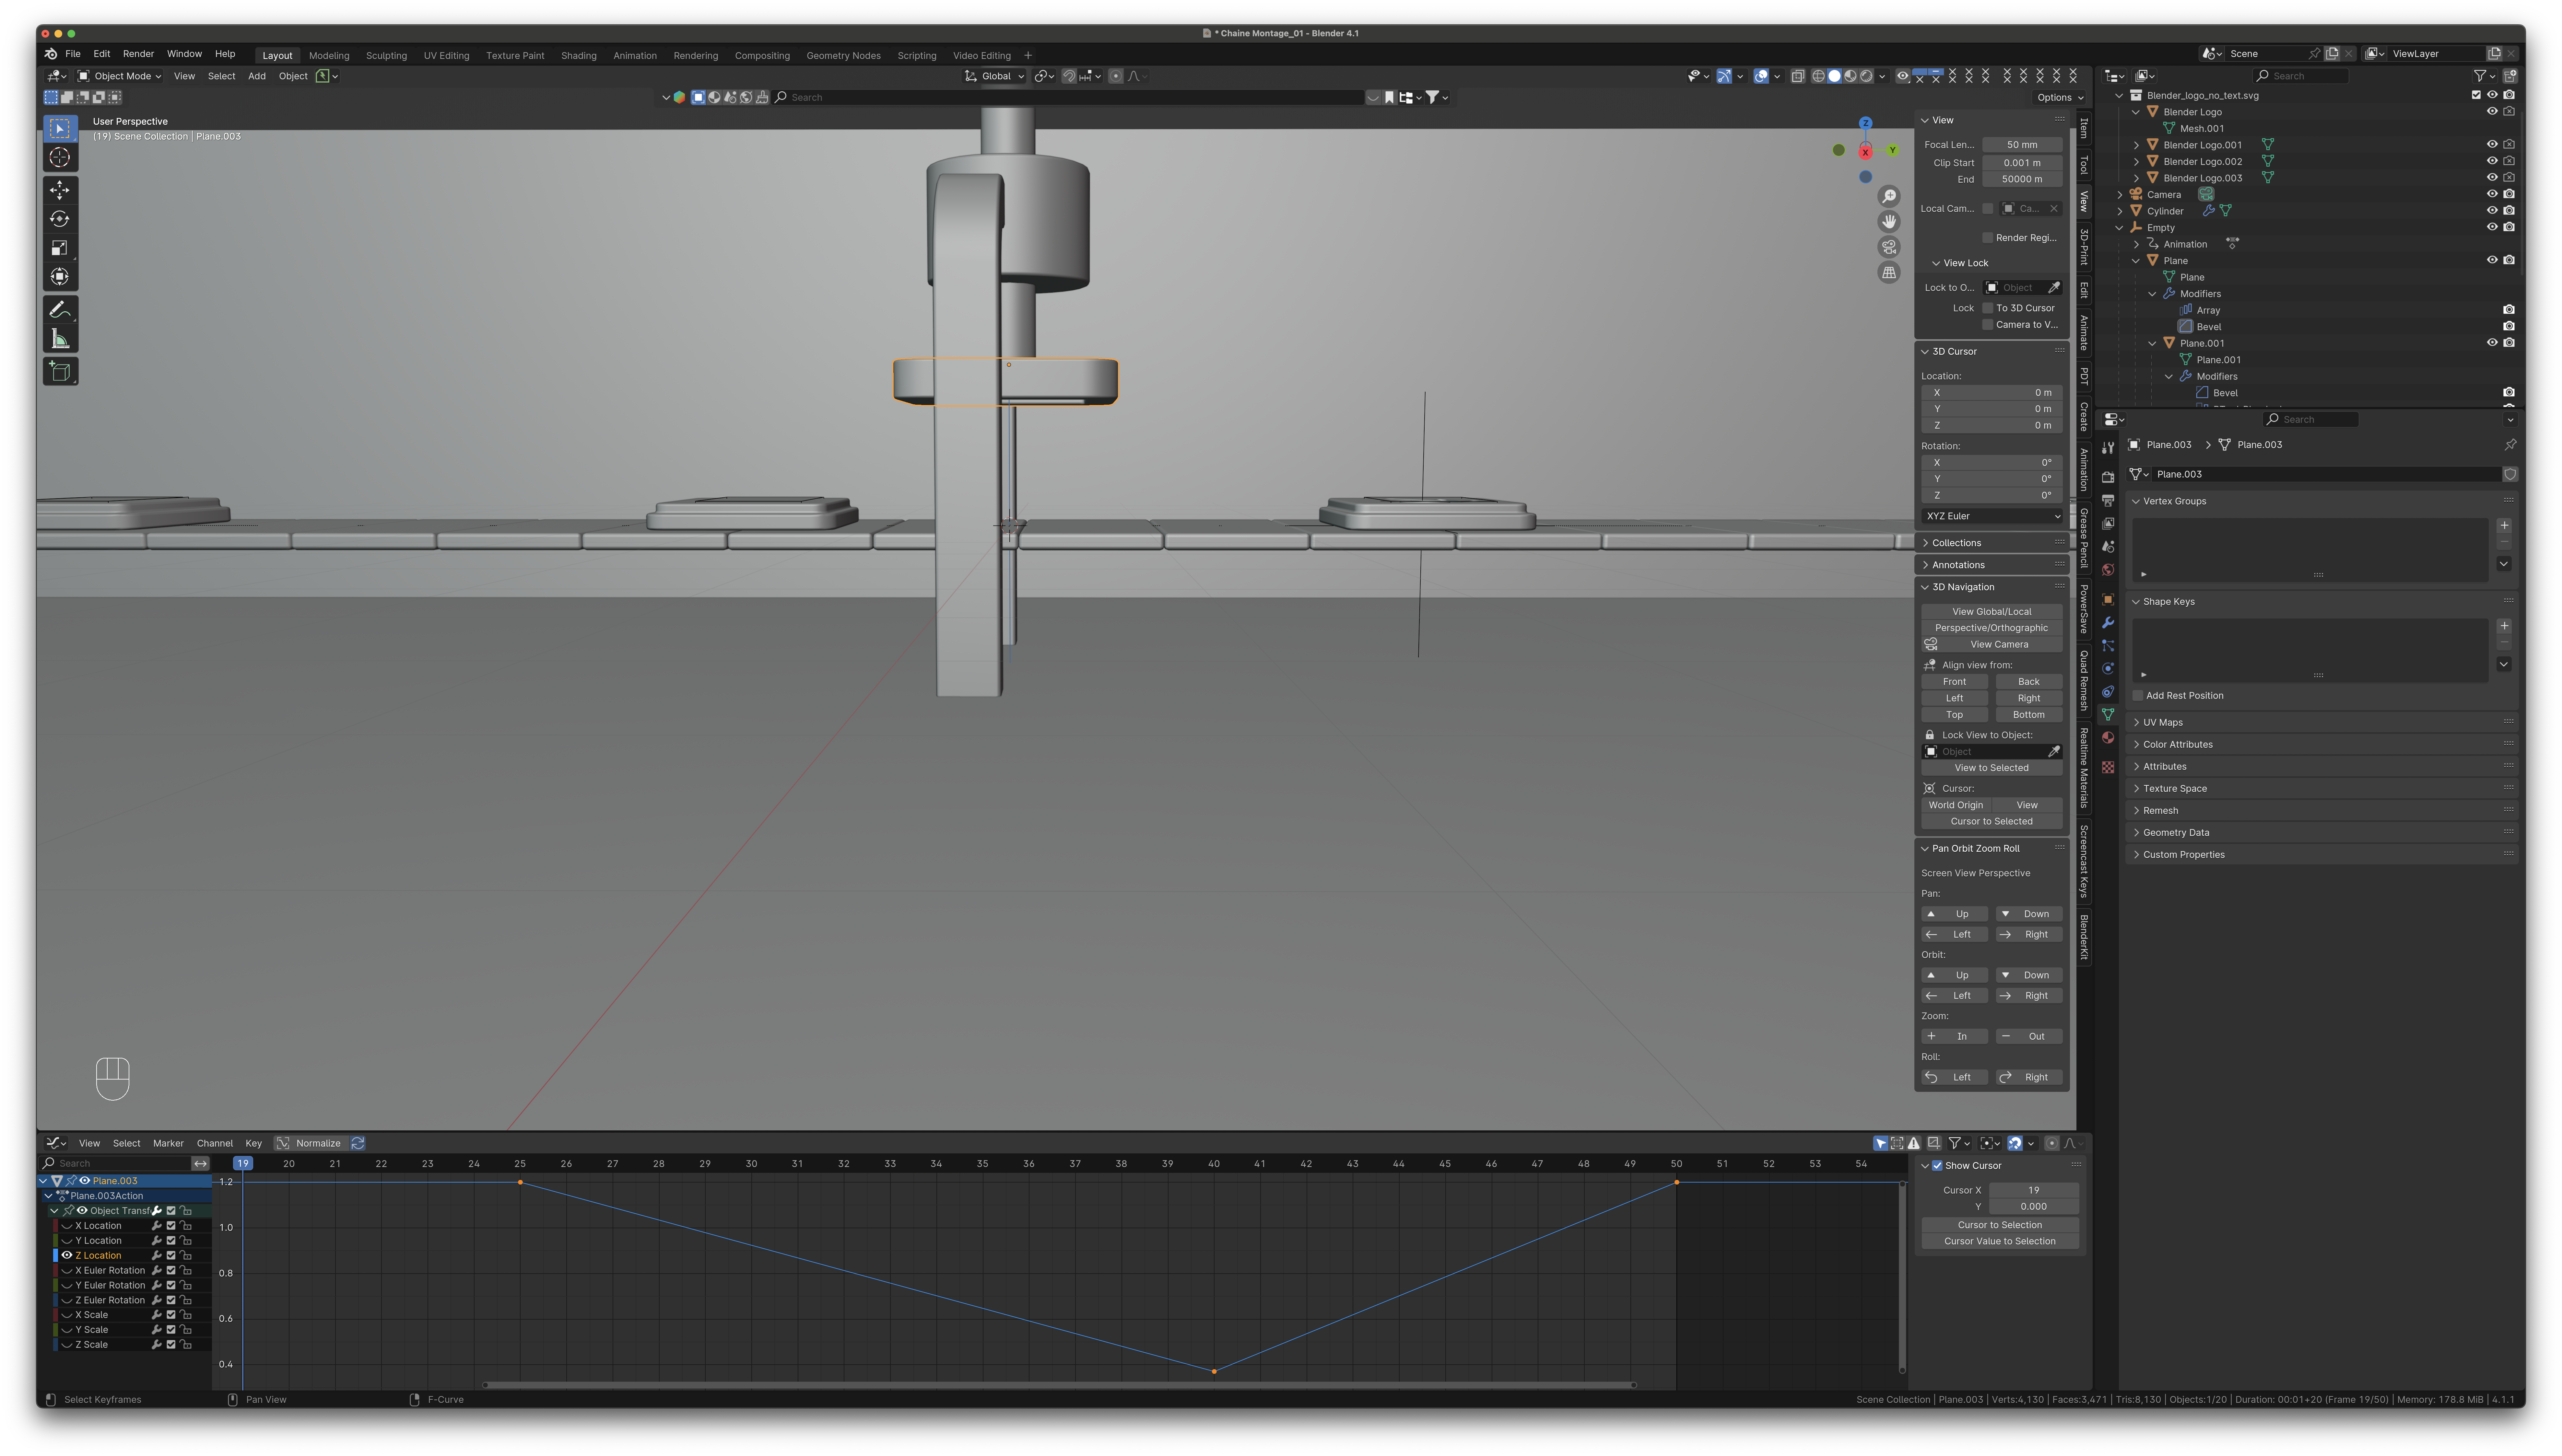Switch to the Geometry Nodes workspace tab
Image resolution: width=2562 pixels, height=1456 pixels.
click(x=843, y=56)
